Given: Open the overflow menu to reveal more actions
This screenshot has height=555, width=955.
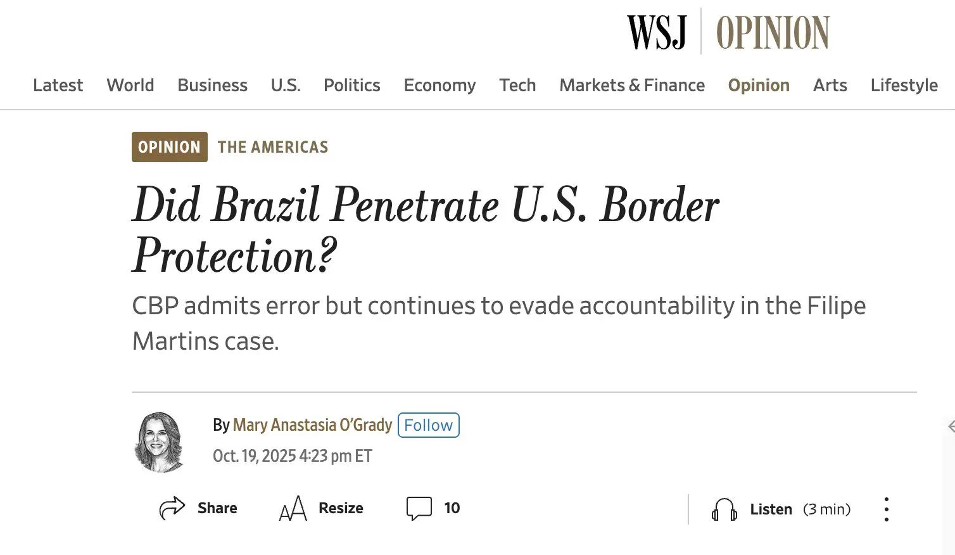Looking at the screenshot, I should [886, 508].
